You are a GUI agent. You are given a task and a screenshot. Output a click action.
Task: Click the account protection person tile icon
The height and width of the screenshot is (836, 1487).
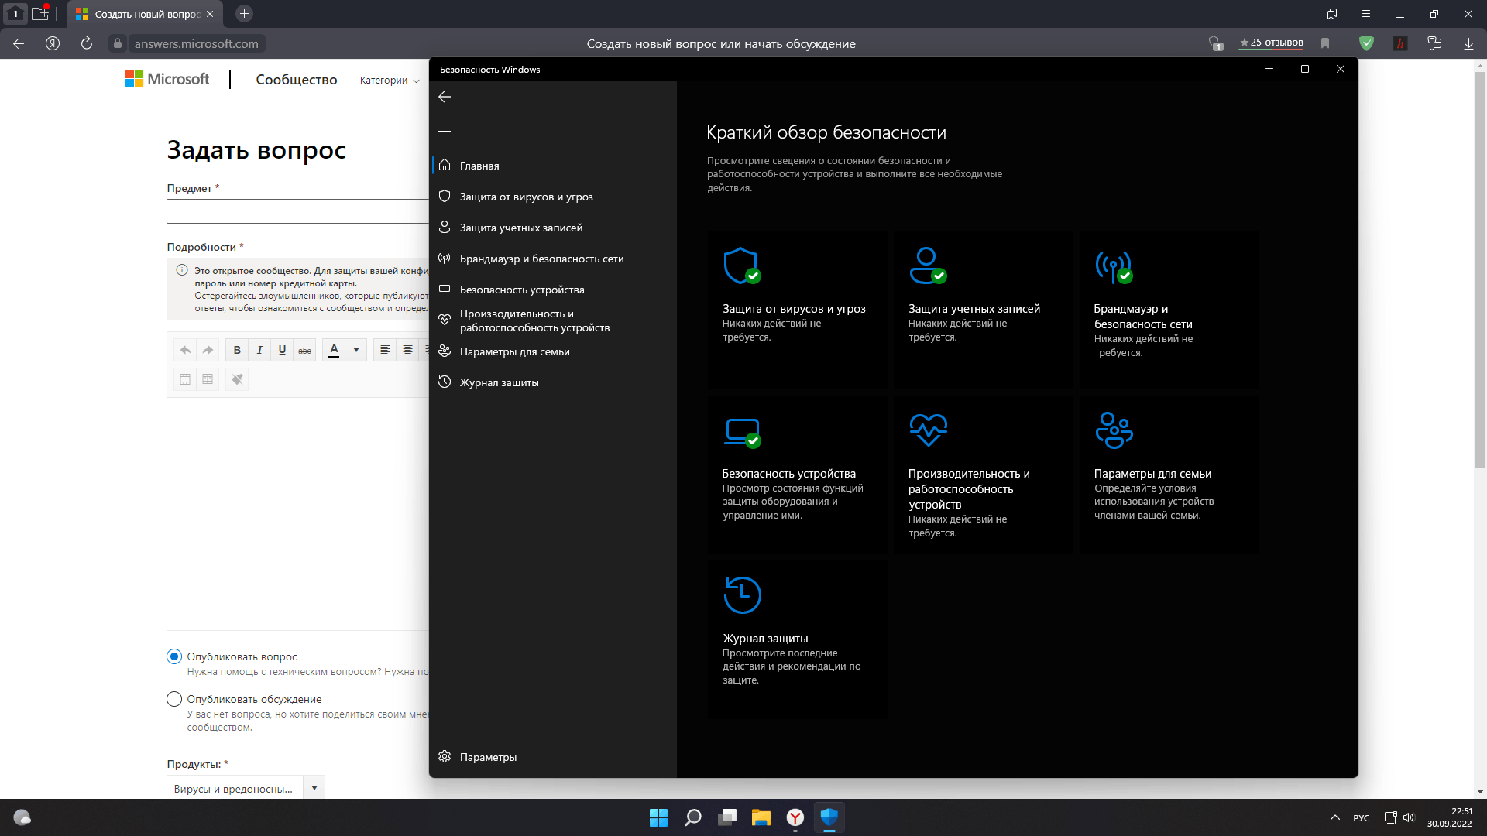click(x=928, y=266)
